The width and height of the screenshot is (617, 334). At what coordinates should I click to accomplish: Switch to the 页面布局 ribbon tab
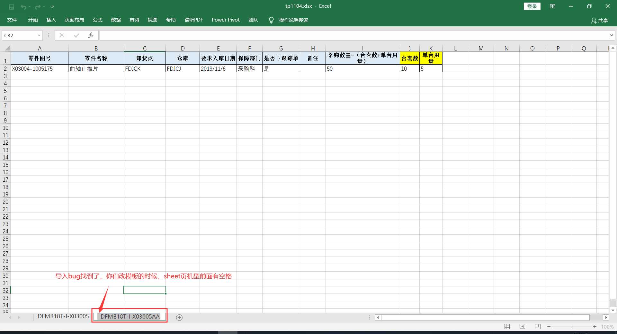point(74,20)
